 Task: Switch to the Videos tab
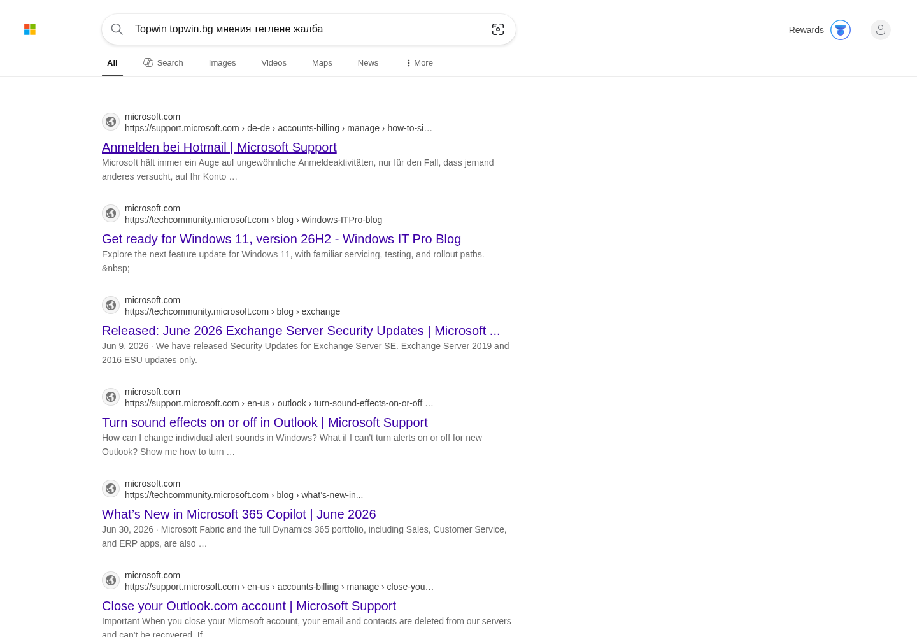pos(274,63)
